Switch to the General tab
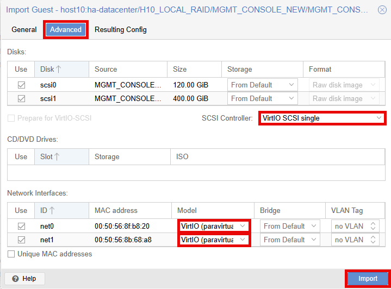This screenshot has width=391, height=289. 24,30
